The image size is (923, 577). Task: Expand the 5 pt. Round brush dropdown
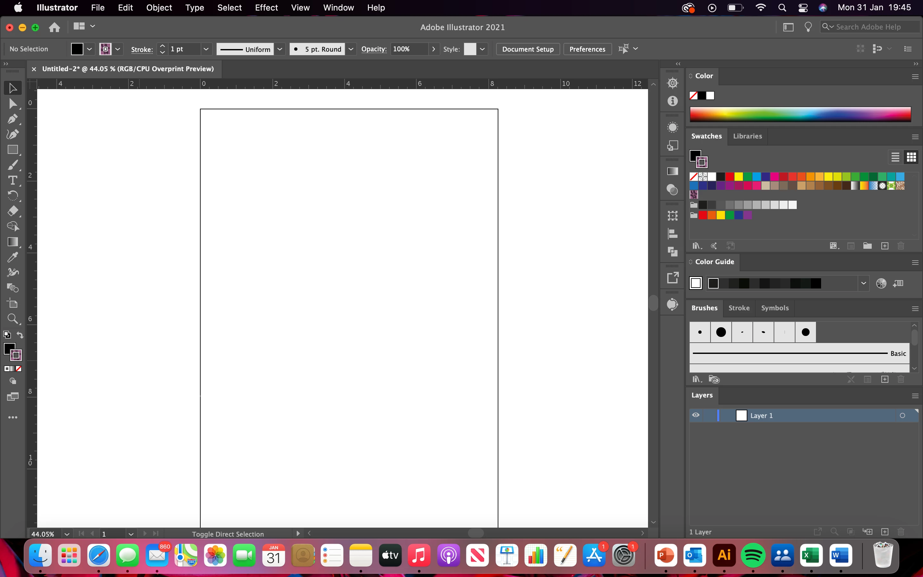[351, 49]
